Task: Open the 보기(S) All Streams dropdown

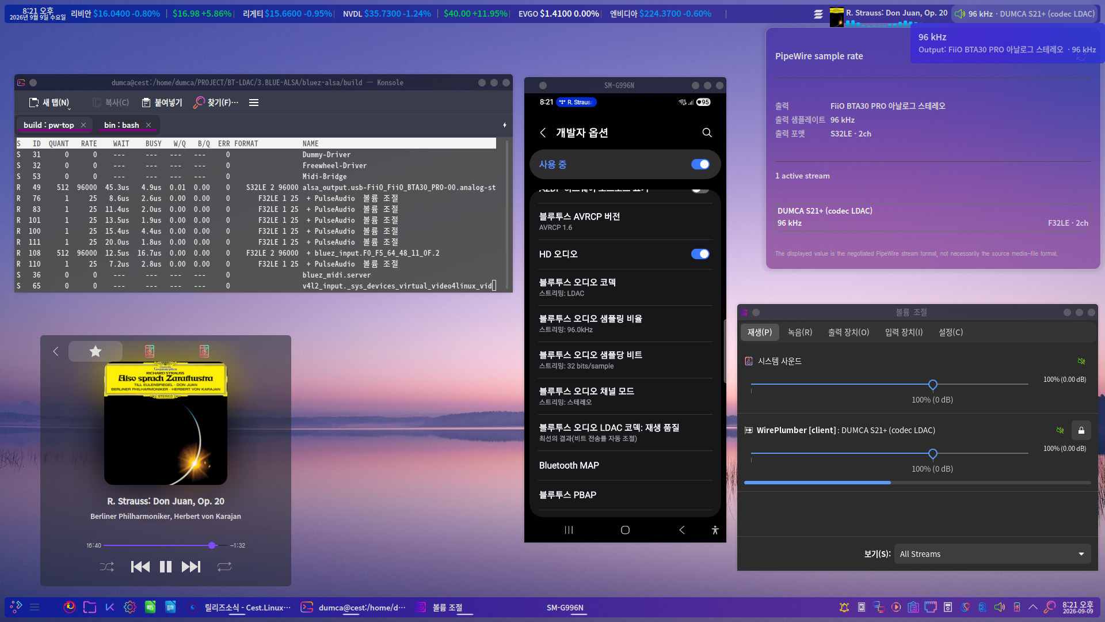Action: click(x=993, y=554)
